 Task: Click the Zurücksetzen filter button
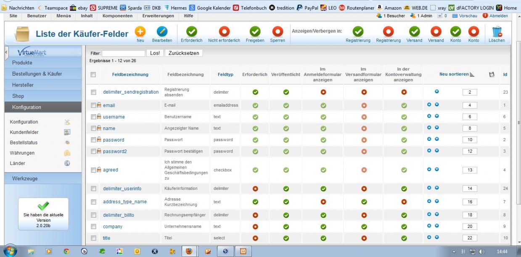pyautogui.click(x=183, y=53)
